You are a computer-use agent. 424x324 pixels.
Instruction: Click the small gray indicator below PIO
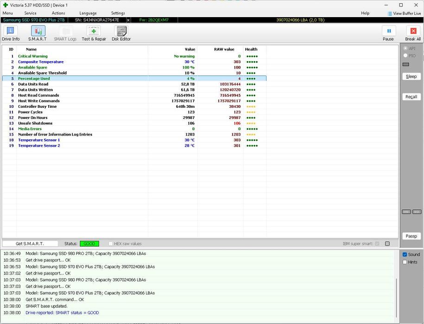(406, 64)
